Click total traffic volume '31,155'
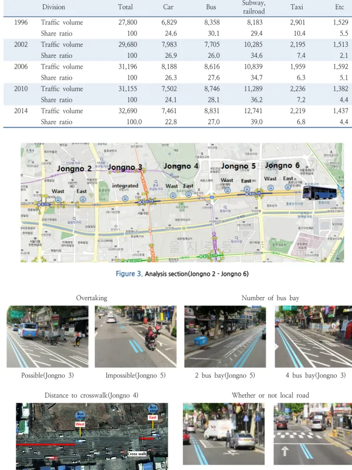 [x=128, y=89]
